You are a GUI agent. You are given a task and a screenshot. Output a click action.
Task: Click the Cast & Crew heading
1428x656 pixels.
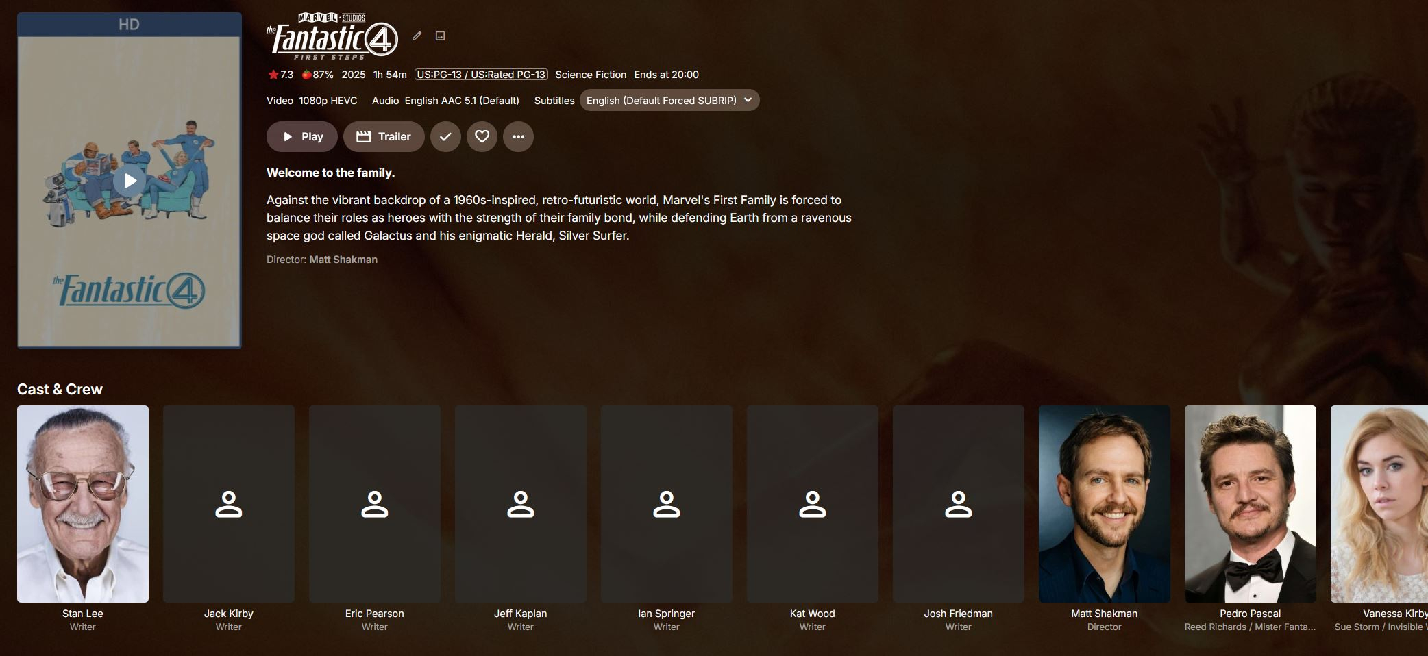(60, 389)
